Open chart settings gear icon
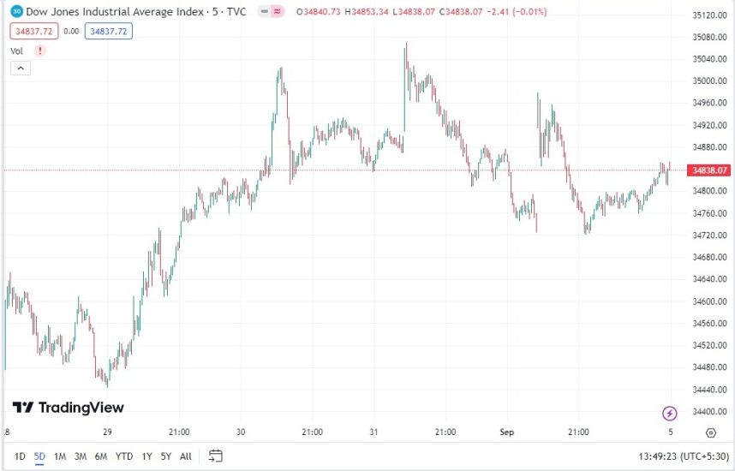Image resolution: width=735 pixels, height=471 pixels. coord(711,432)
